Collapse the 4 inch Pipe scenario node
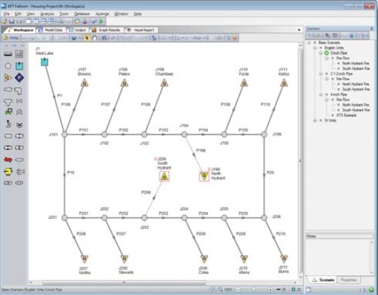Image resolution: width=378 pixels, height=295 pixels. [321, 94]
